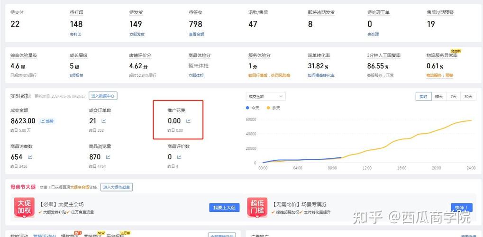483x237 pixels.
Task: Click the 去打印 link under 待打印
Action: [76, 35]
